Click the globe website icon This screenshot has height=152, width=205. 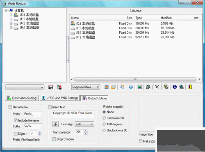pos(182,87)
